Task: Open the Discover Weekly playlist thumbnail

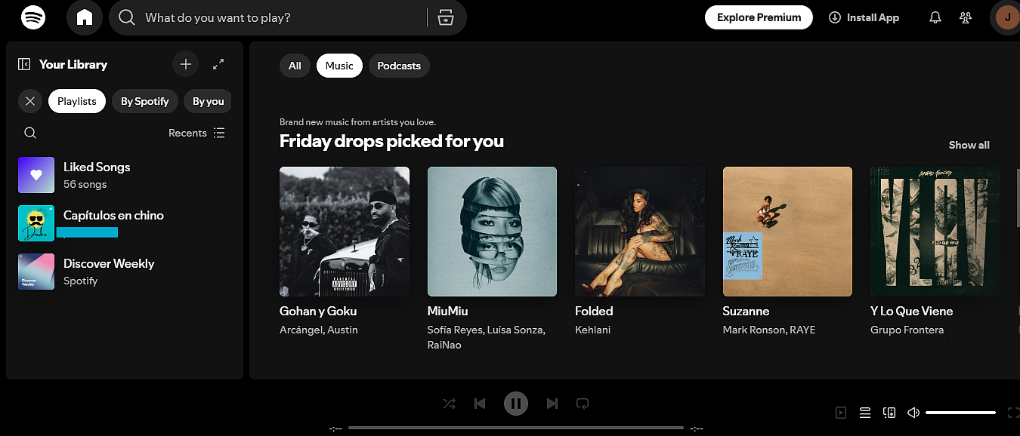Action: pyautogui.click(x=36, y=272)
